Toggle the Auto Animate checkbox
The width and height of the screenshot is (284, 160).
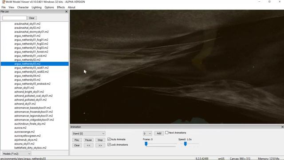pos(109,139)
